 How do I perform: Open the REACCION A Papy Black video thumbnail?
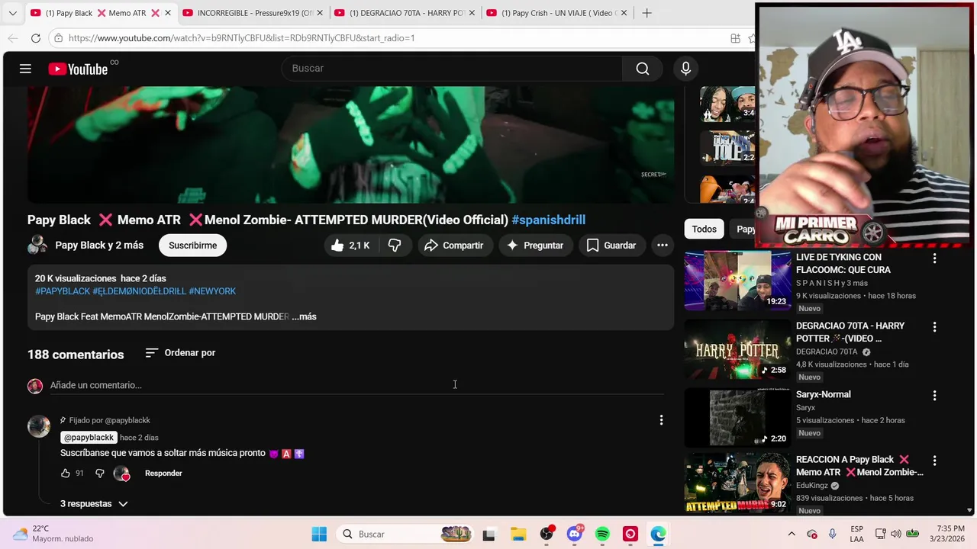pyautogui.click(x=737, y=483)
